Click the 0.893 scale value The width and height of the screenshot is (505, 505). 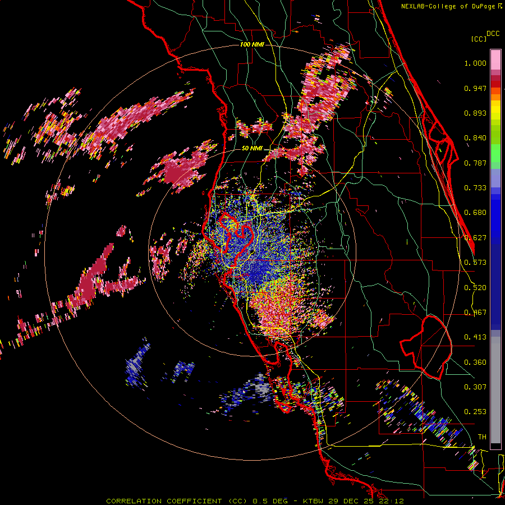475,113
